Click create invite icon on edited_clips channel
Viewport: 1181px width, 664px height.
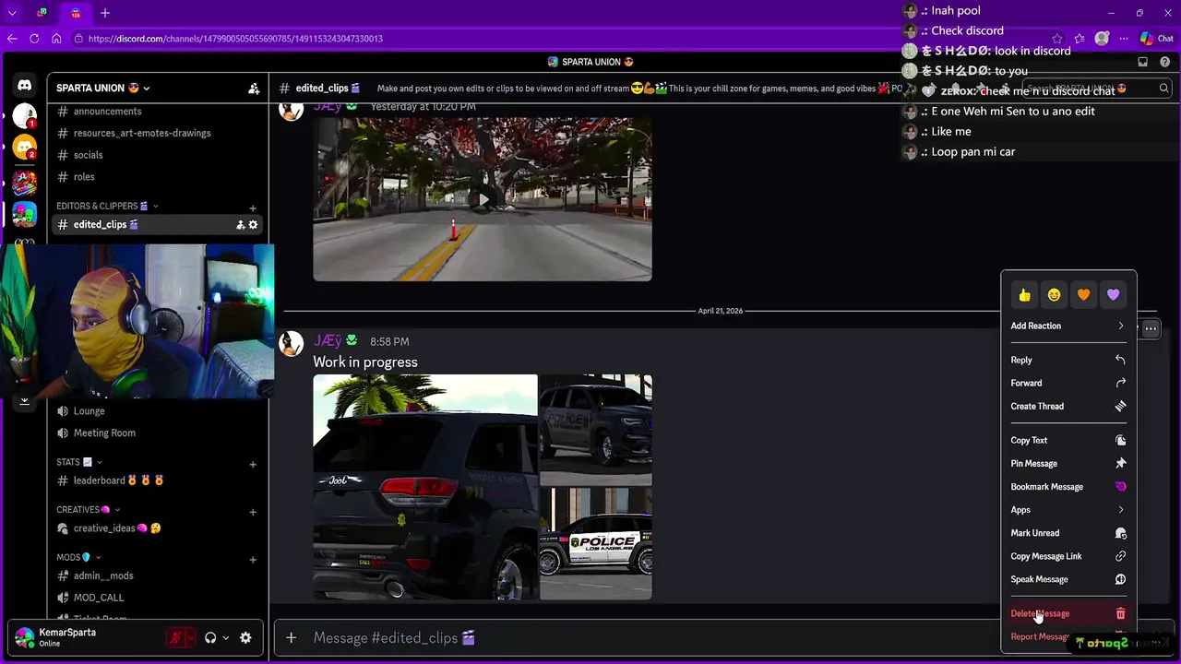click(x=240, y=225)
